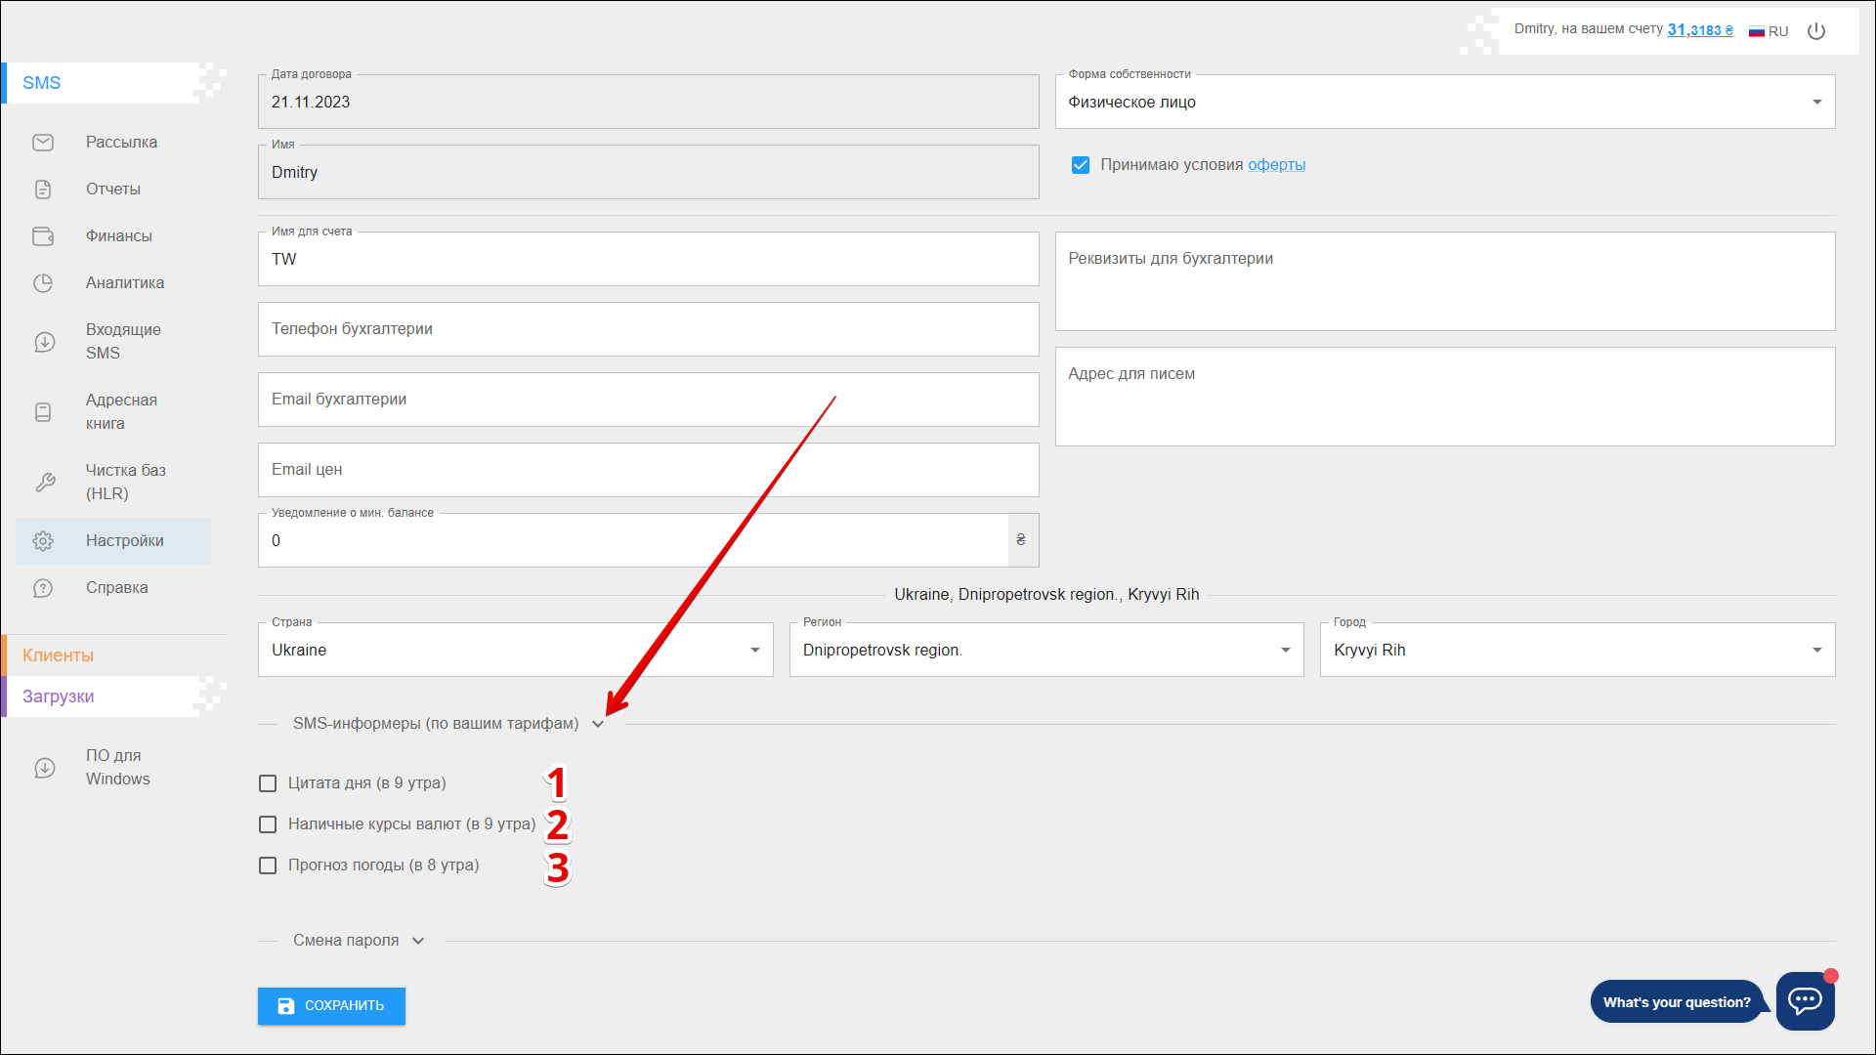Open the chat support bubble icon
The width and height of the screenshot is (1876, 1055).
coord(1804,1000)
